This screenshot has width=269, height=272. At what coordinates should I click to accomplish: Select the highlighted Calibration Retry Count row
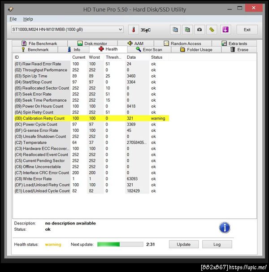[91, 118]
